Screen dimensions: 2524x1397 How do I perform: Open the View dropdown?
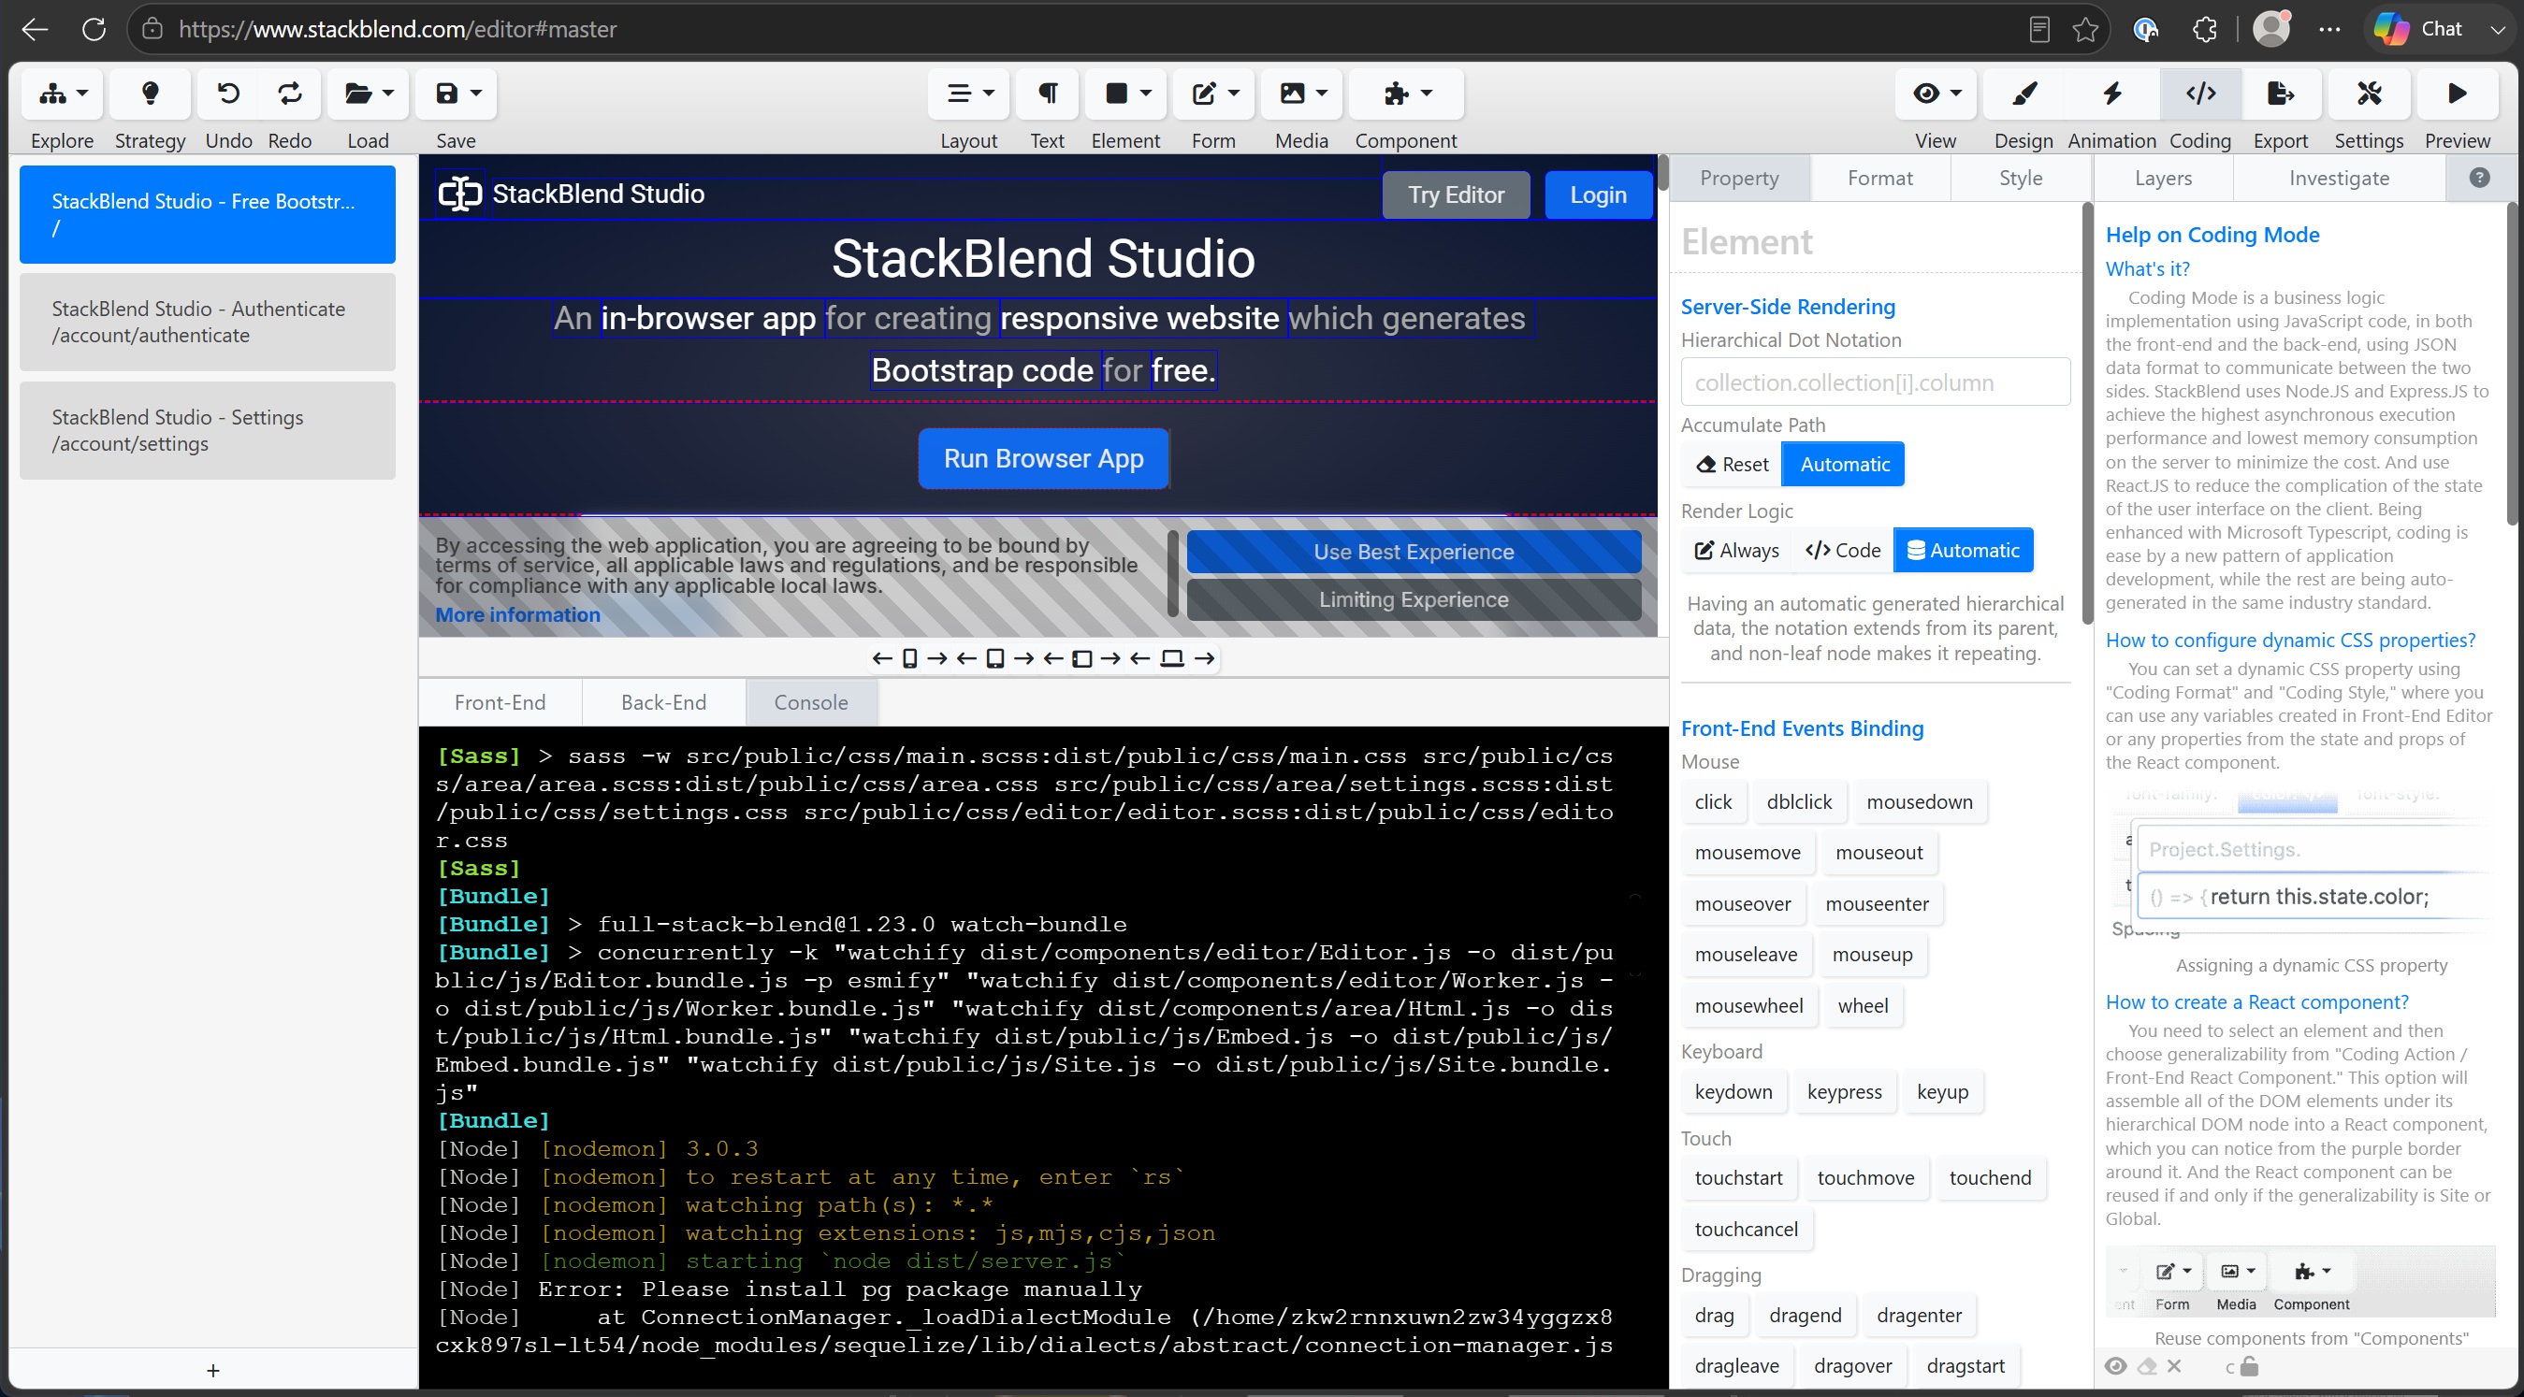1937,94
